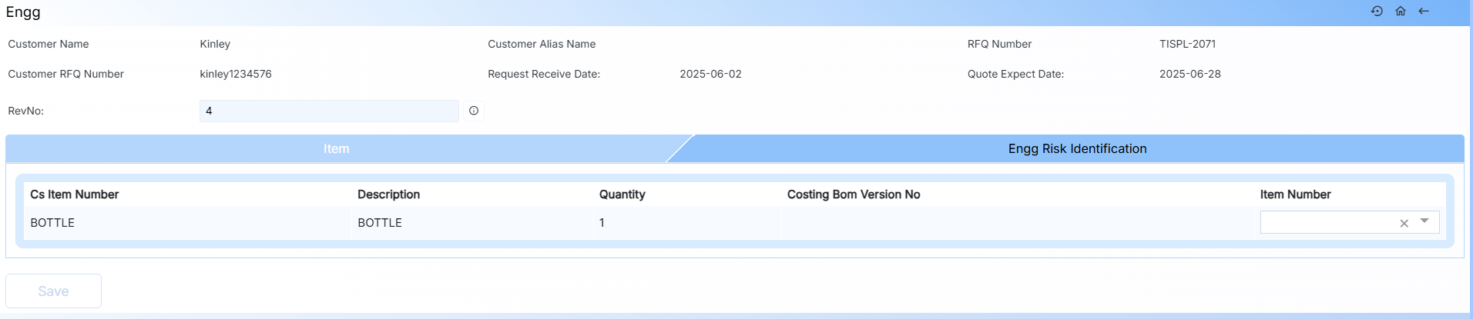Expand the Item Number dropdown arrow
The height and width of the screenshot is (319, 1473).
point(1424,221)
